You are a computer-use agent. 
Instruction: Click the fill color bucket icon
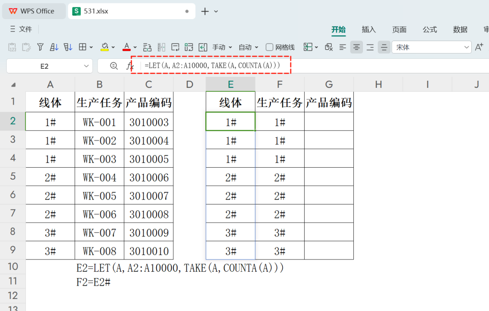[x=105, y=46]
